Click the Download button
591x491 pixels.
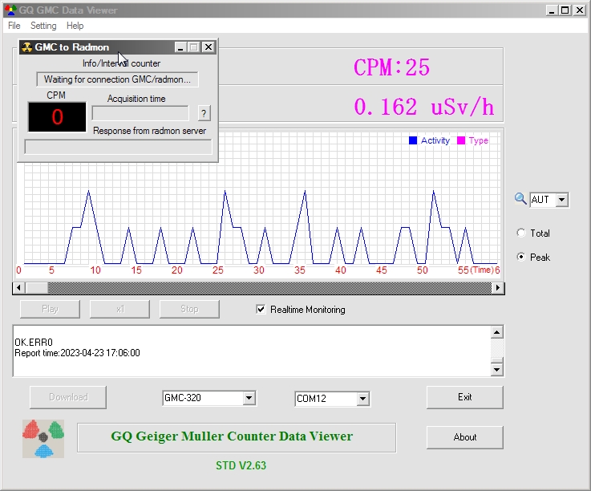click(x=68, y=397)
